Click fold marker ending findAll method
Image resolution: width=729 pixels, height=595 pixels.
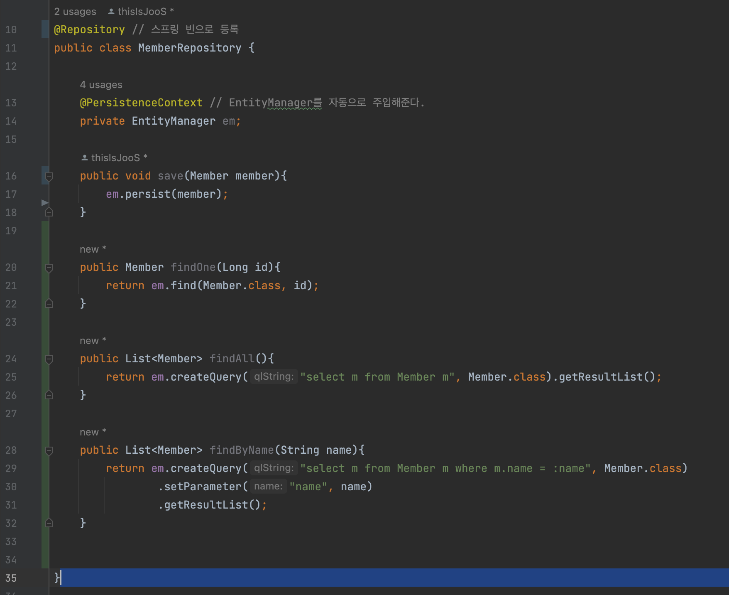49,395
